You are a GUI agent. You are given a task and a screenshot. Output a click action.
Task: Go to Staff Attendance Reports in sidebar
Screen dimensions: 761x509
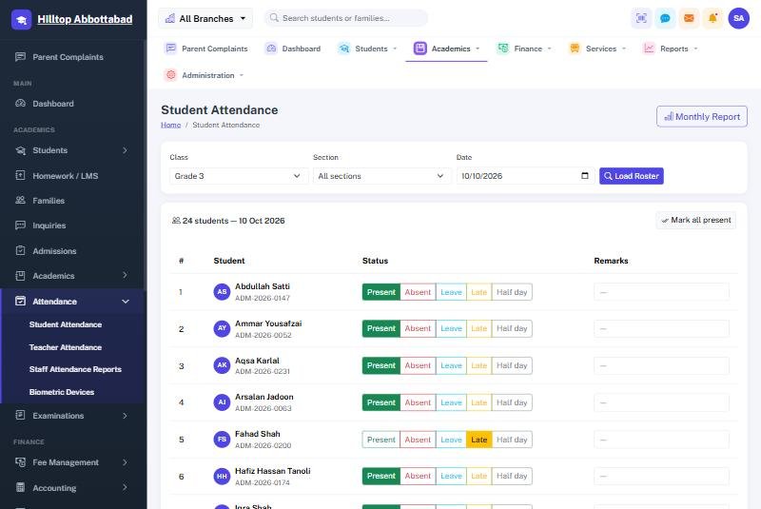pyautogui.click(x=75, y=369)
